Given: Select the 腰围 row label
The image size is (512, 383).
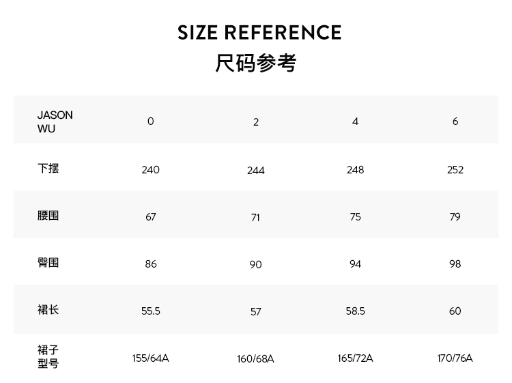Looking at the screenshot, I should click(x=48, y=216).
